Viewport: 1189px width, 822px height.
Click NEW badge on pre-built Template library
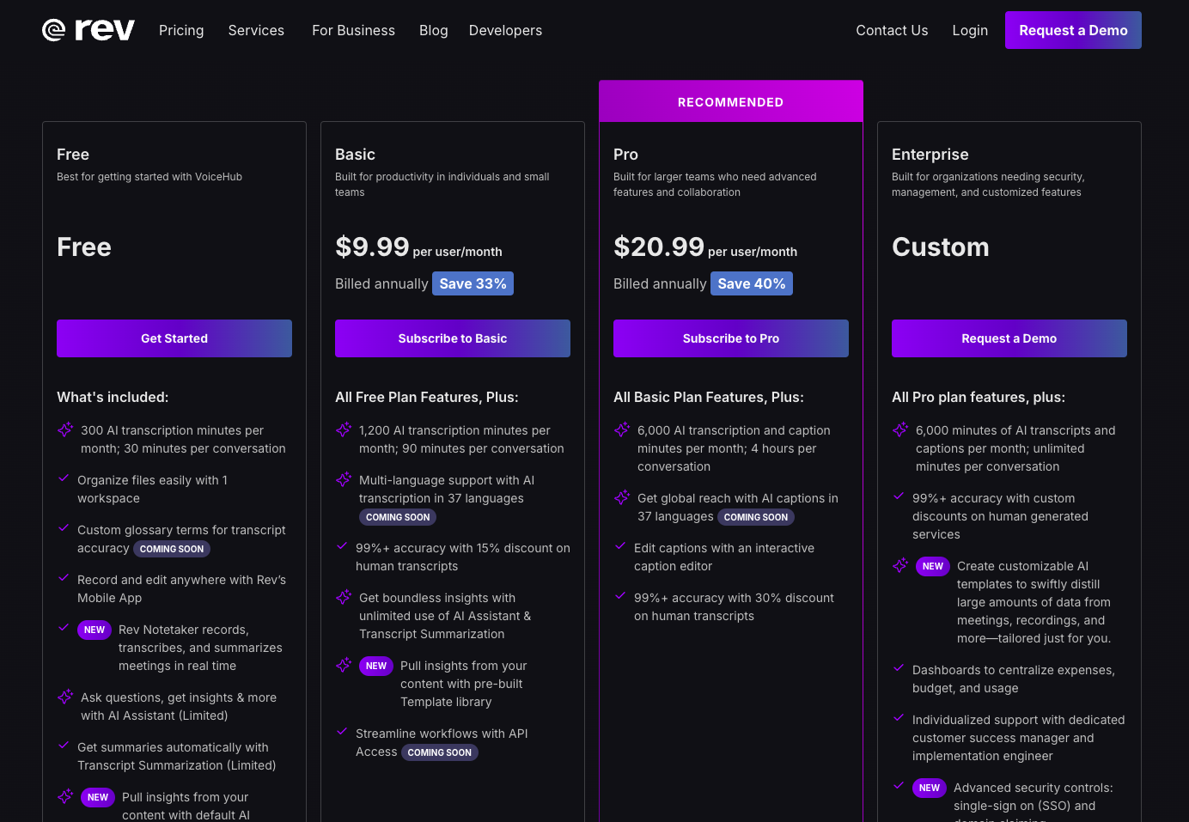click(x=376, y=666)
